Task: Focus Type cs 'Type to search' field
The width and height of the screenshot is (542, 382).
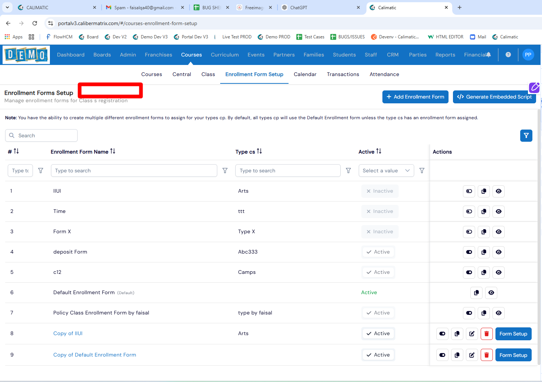Action: (x=288, y=171)
